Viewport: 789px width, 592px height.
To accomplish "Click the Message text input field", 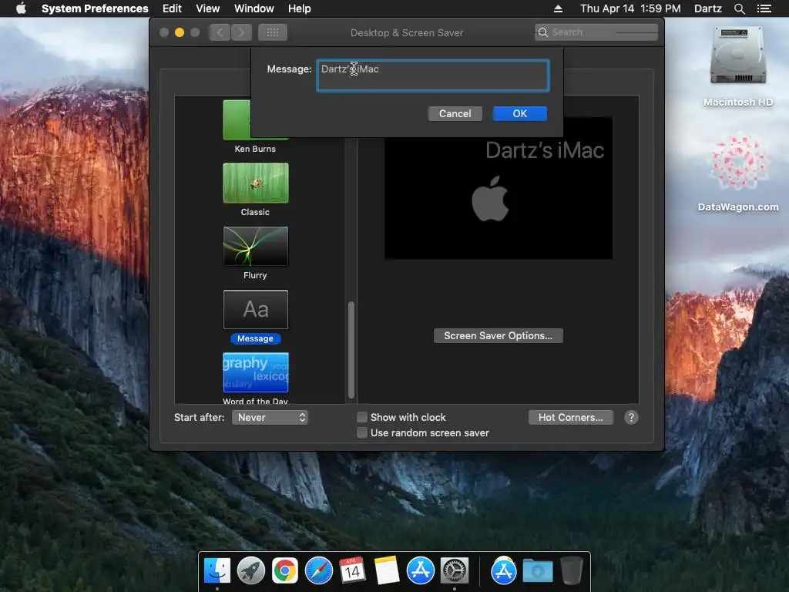I will (x=433, y=76).
